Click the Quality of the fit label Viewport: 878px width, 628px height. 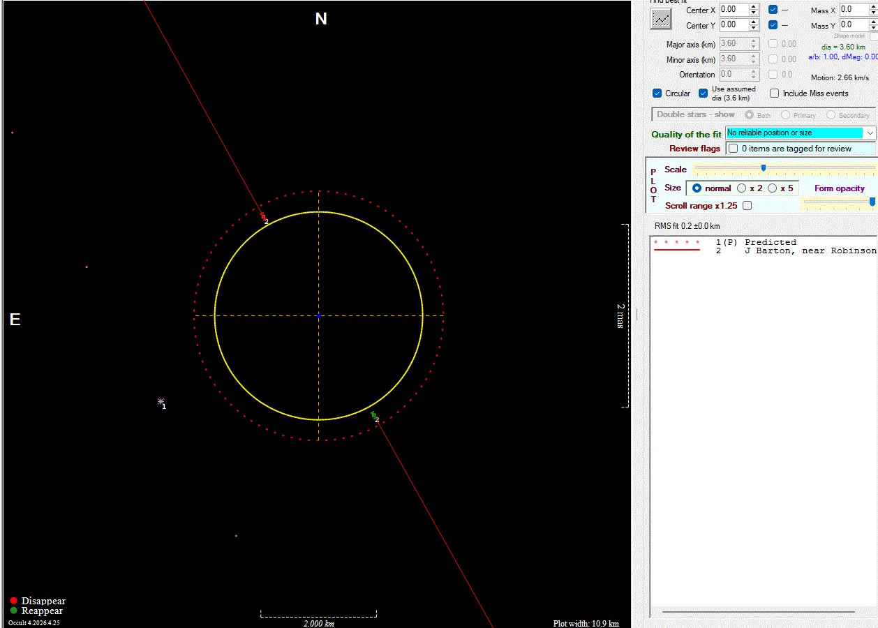[x=686, y=134]
